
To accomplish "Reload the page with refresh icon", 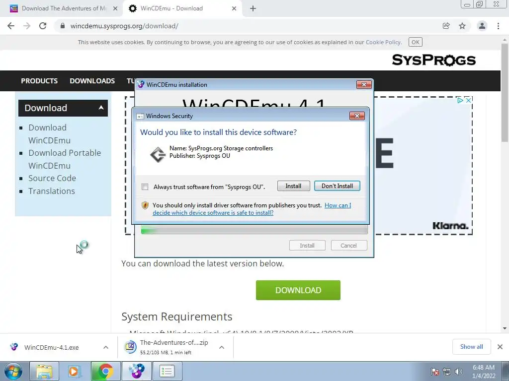I will (43, 26).
